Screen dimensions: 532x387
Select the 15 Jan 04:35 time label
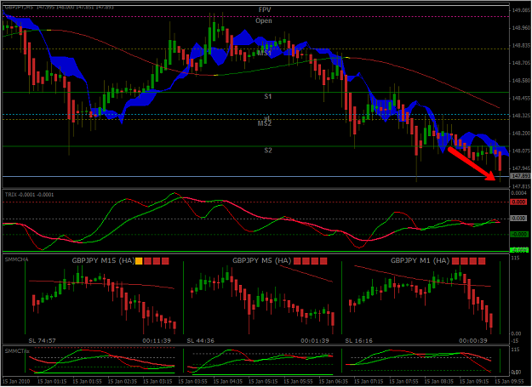pos(228,382)
